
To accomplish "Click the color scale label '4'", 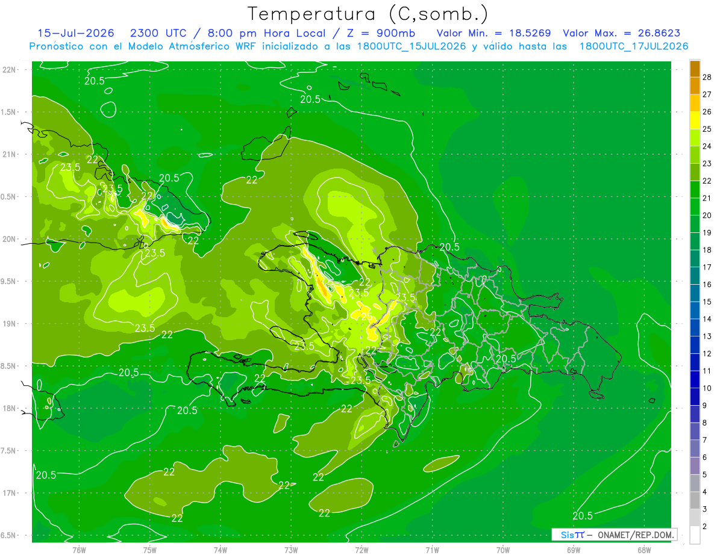I will pos(705,492).
